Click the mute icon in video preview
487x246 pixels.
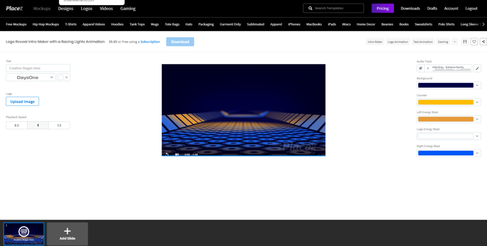click(177, 154)
